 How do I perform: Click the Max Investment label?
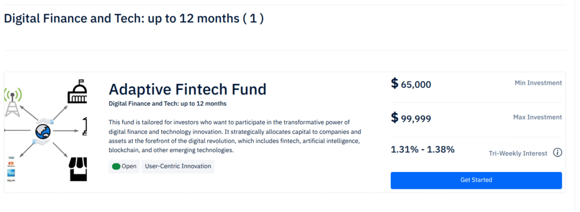coord(538,117)
